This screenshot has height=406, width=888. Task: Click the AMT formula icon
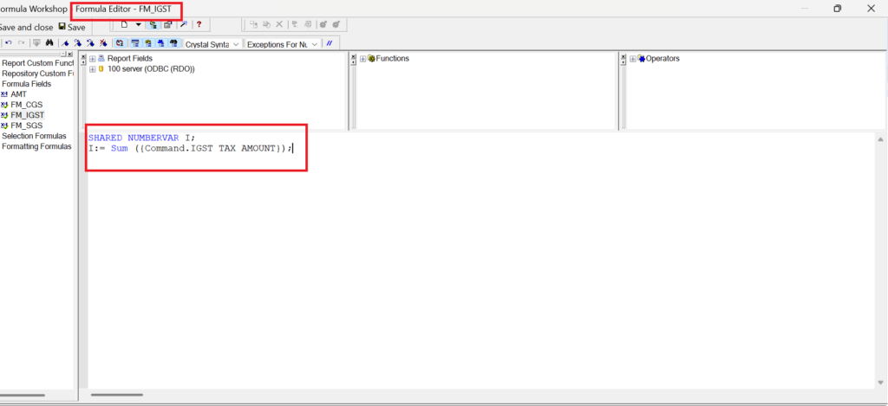[4, 94]
